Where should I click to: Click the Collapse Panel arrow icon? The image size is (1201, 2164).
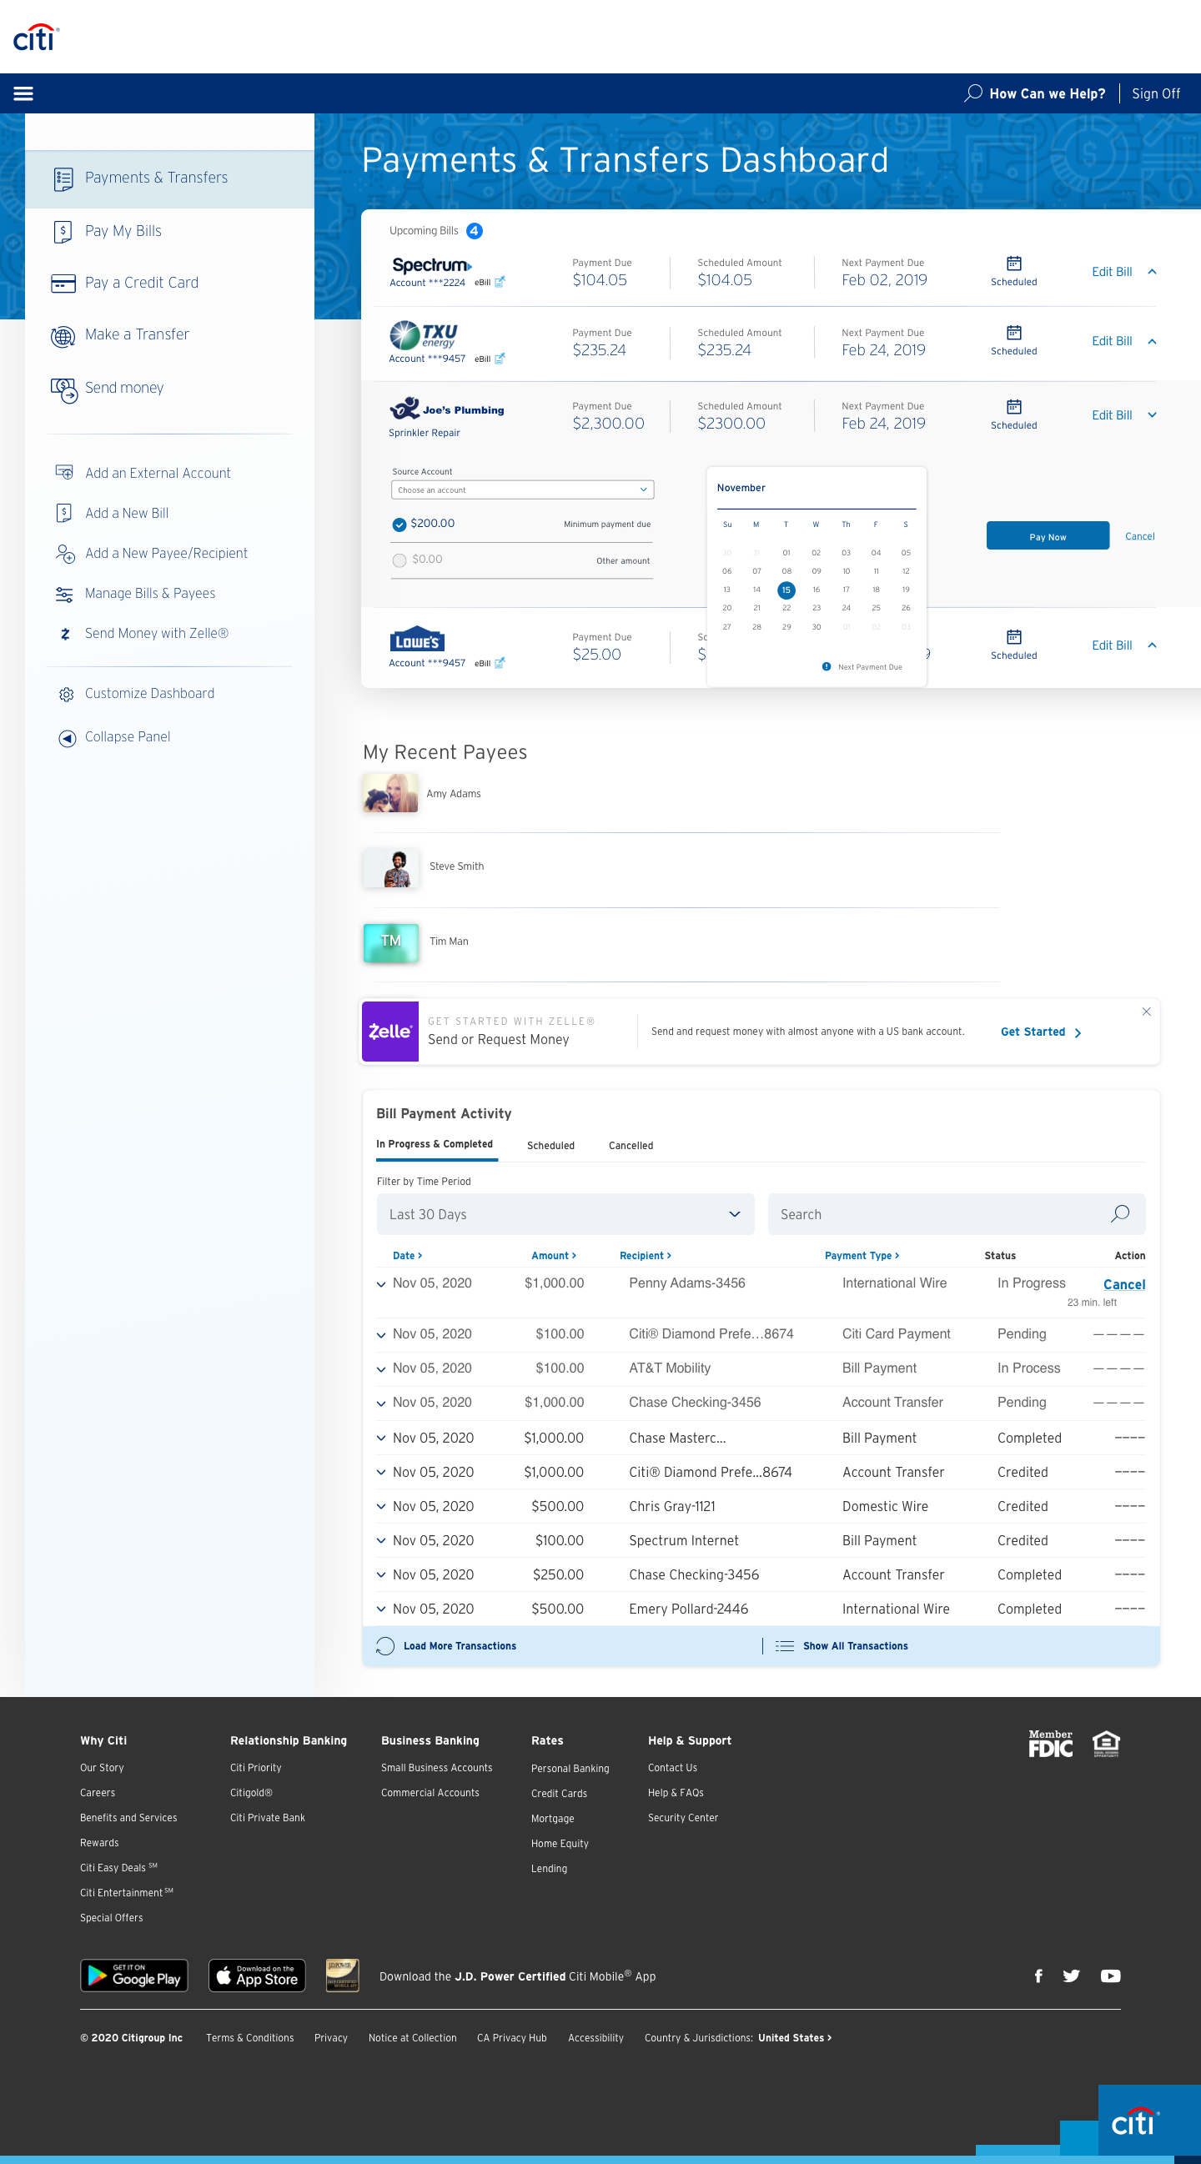point(67,738)
